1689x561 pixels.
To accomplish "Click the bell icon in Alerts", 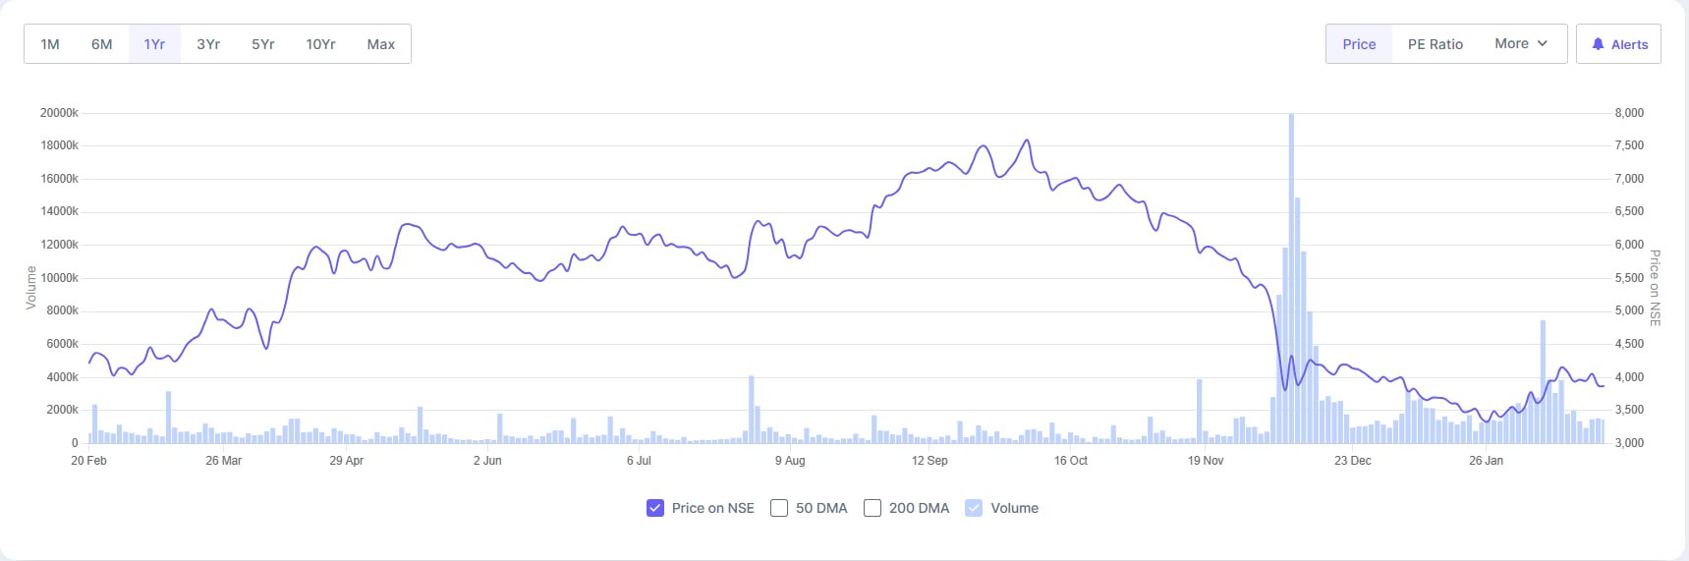I will 1598,44.
